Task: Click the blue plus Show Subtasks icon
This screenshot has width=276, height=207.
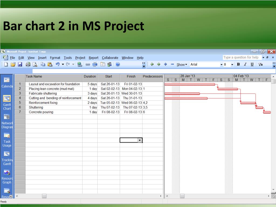Action: click(x=165, y=64)
